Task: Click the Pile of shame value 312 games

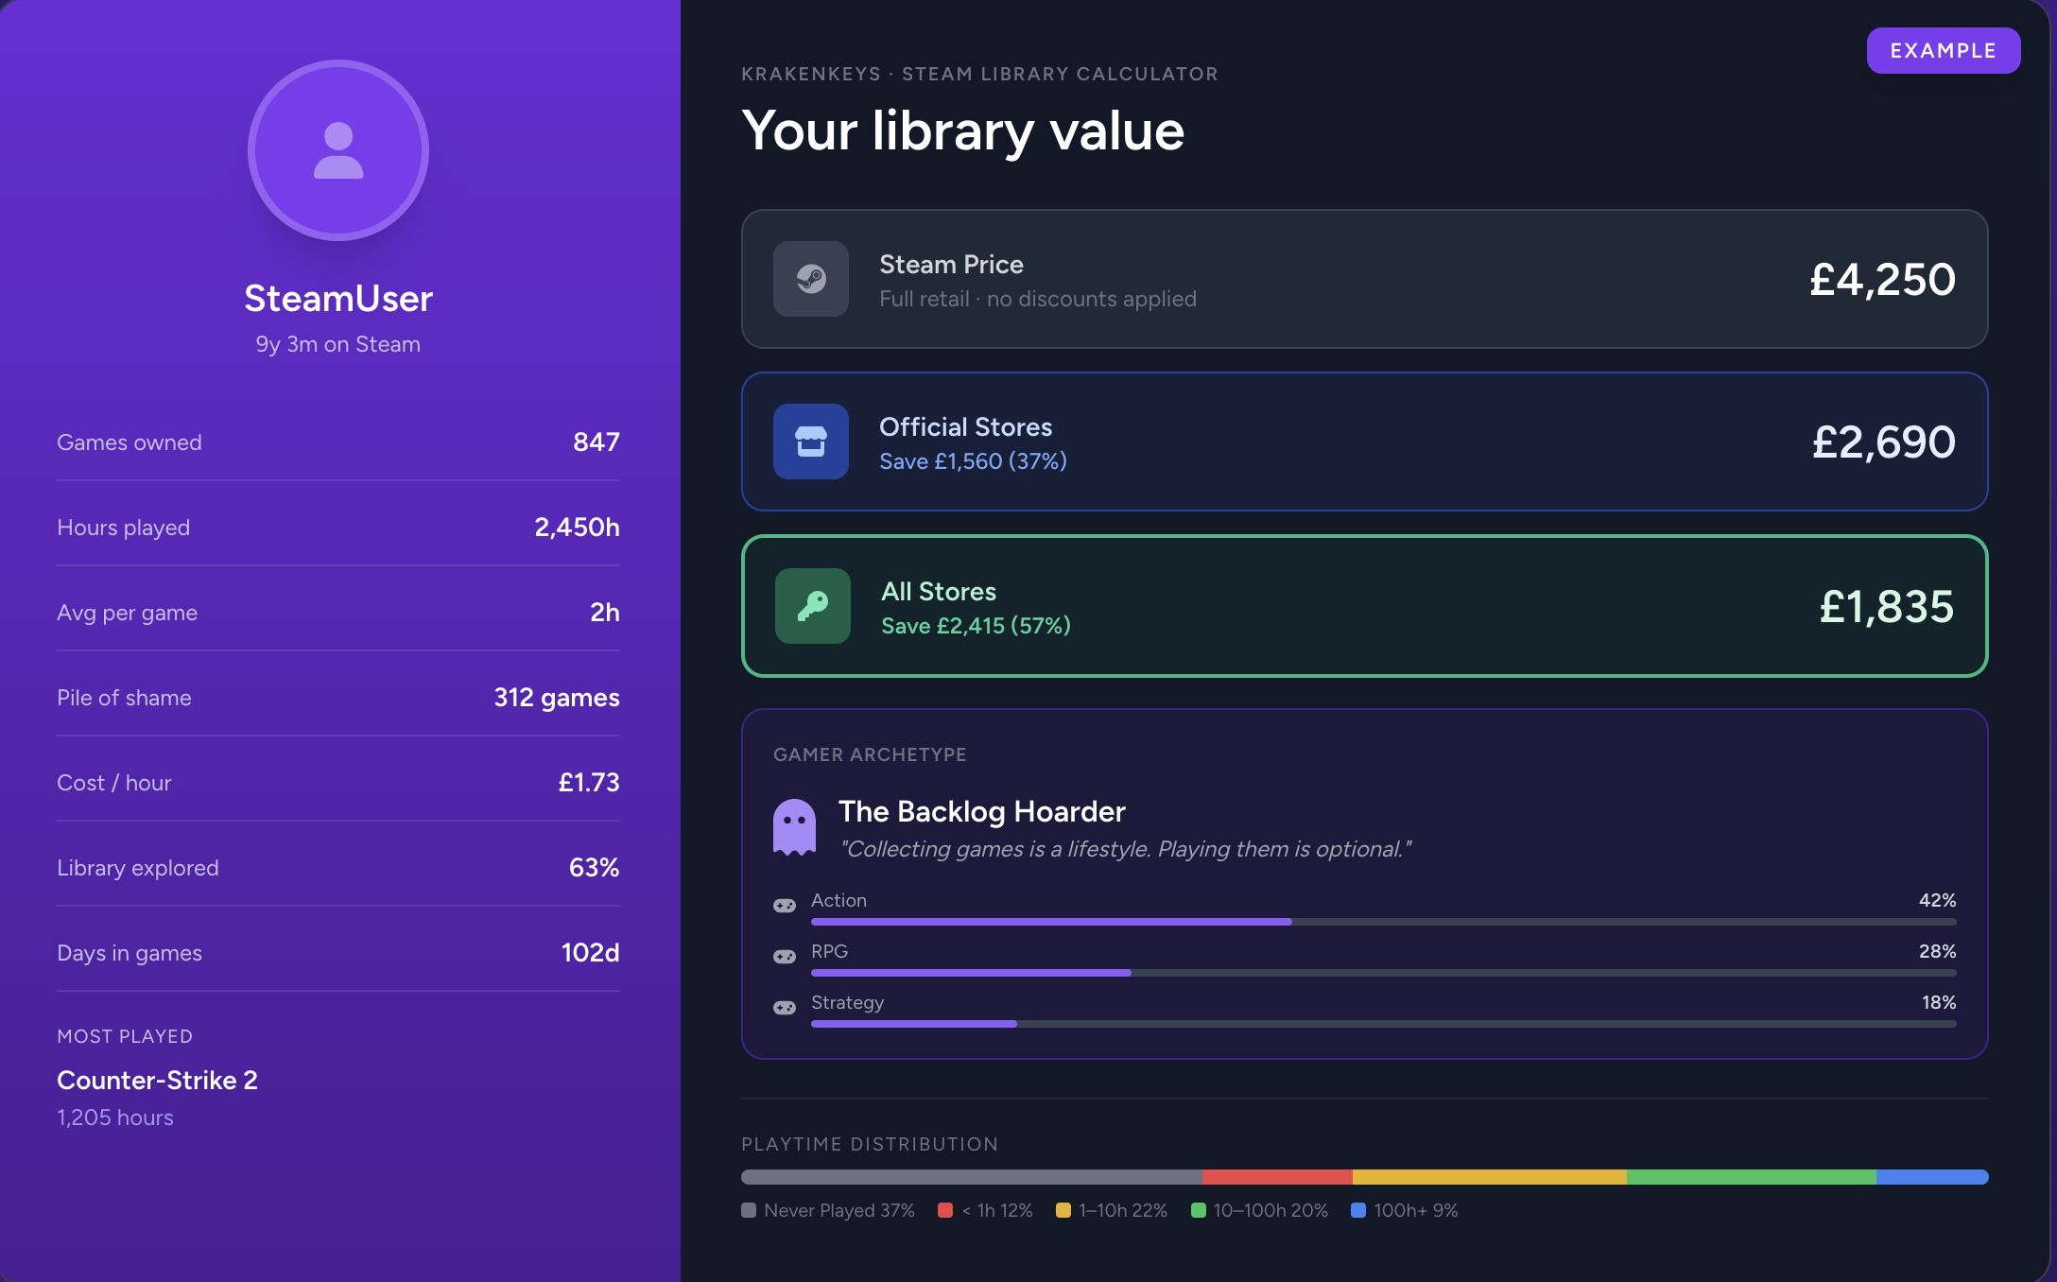Action: point(557,698)
